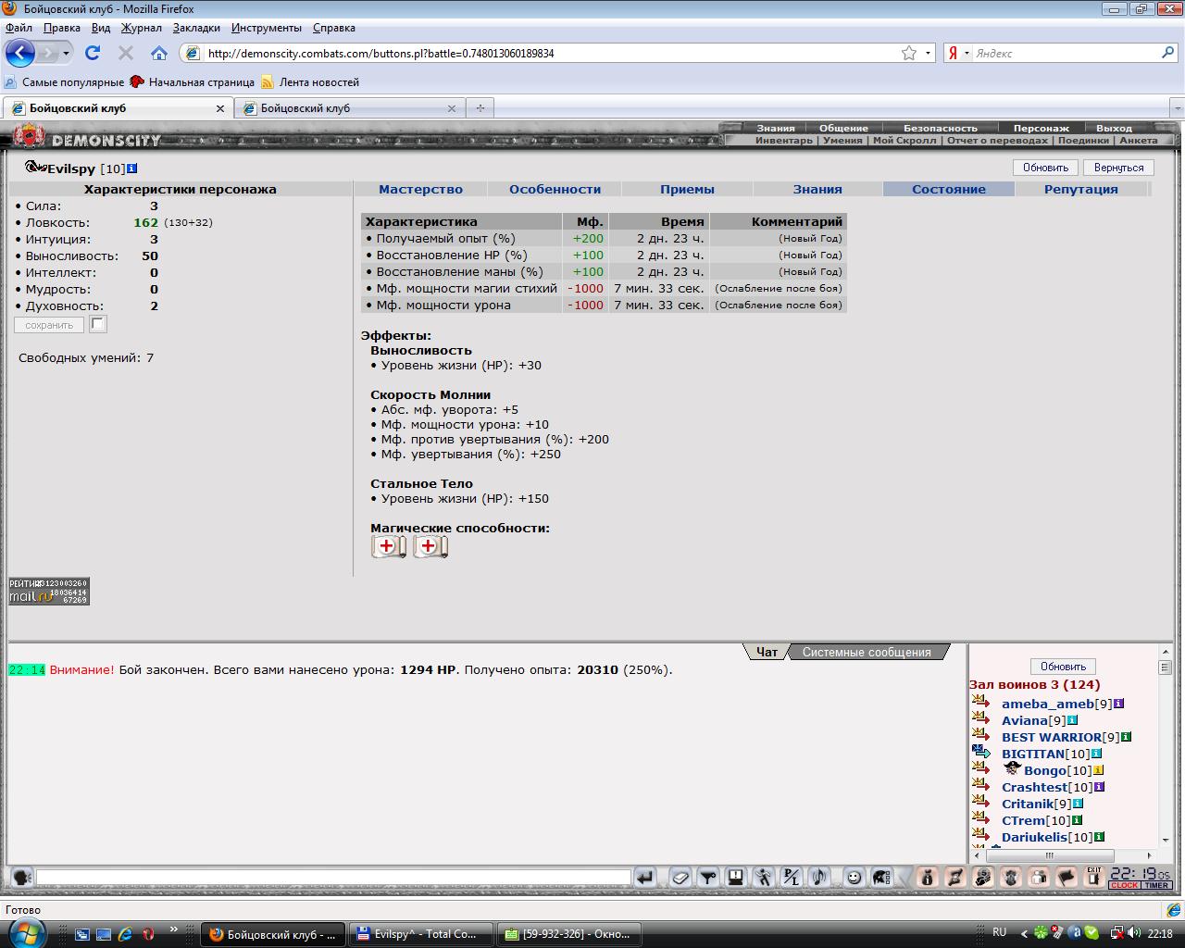Click private message arrow icon for BIGTITAN

coord(981,753)
